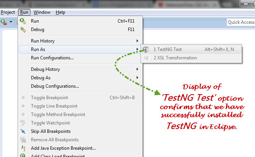Screen dimensions: 255x157
Task: Choose Add Java Exception Breakpoint...
Action: tap(81, 148)
